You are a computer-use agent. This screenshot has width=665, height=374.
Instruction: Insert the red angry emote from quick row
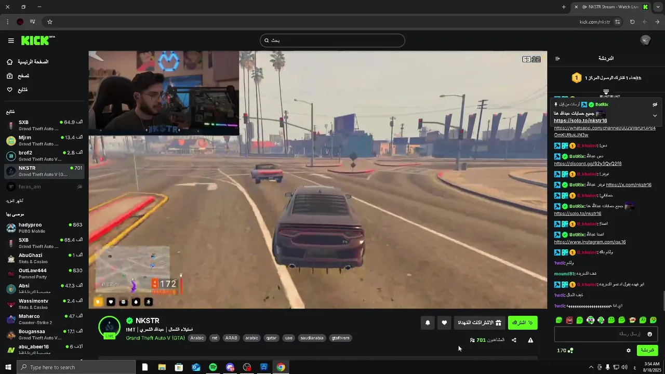[x=569, y=320]
